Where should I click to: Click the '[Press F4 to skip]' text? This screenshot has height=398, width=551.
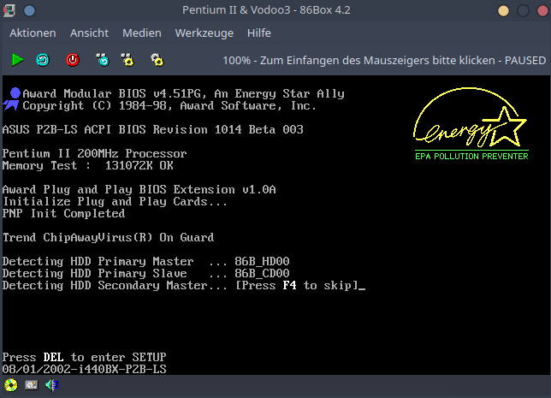pos(297,285)
